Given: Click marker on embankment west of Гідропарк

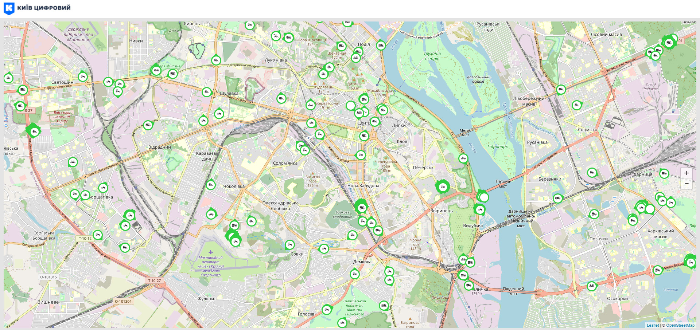Looking at the screenshot, I should [x=463, y=158].
